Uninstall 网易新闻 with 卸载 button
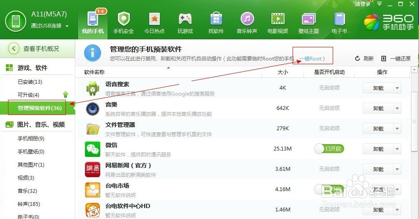 click(378, 170)
